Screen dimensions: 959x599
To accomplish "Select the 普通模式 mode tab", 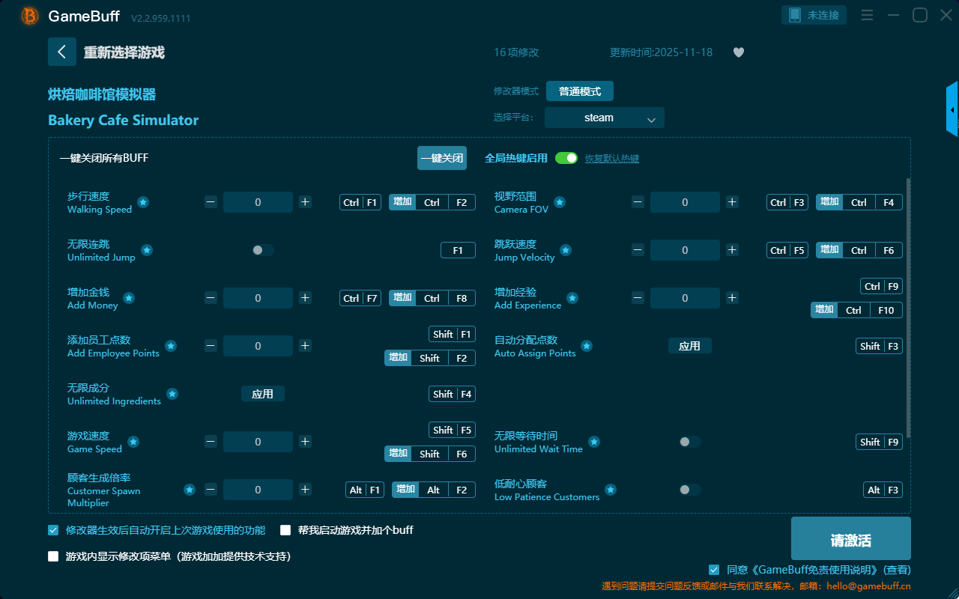I will point(579,91).
